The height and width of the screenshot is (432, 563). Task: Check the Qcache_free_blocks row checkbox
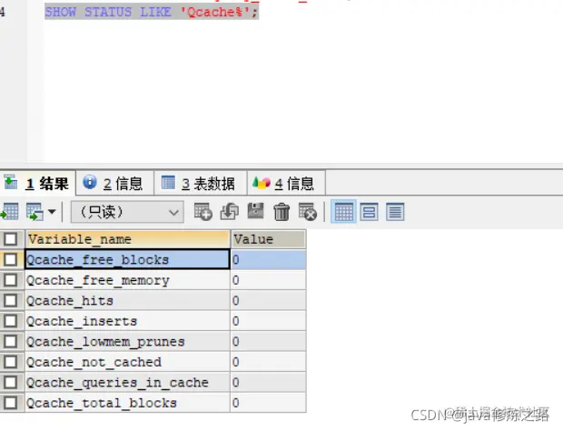pos(10,259)
